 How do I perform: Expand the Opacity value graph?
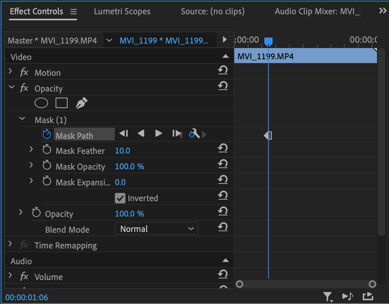21,212
